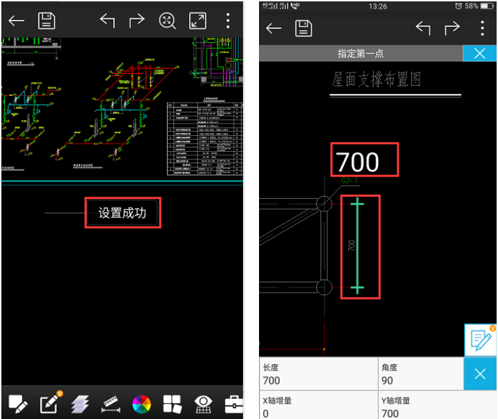Undo last action on right screen
This screenshot has width=498, height=419.
pyautogui.click(x=423, y=28)
